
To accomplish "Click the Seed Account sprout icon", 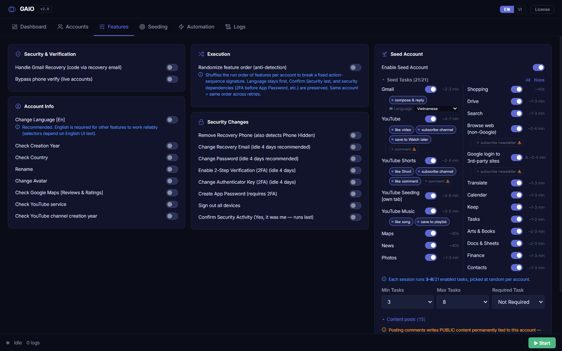I will tap(384, 54).
